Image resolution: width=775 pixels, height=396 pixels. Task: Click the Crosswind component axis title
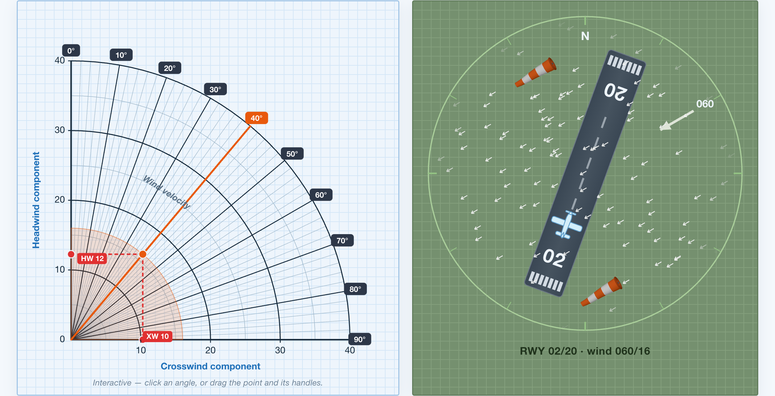[x=210, y=366]
